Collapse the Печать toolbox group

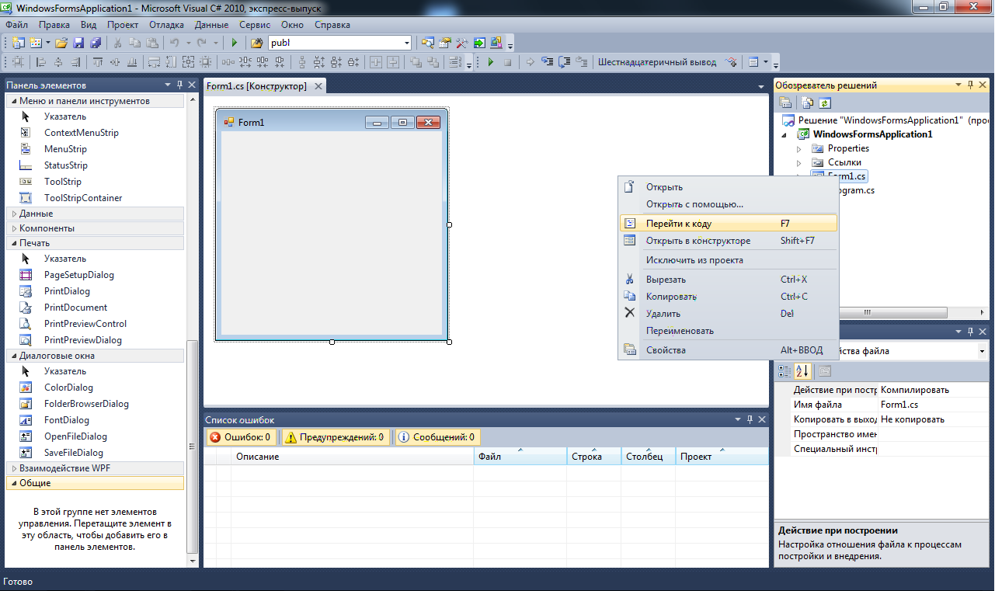coord(96,243)
